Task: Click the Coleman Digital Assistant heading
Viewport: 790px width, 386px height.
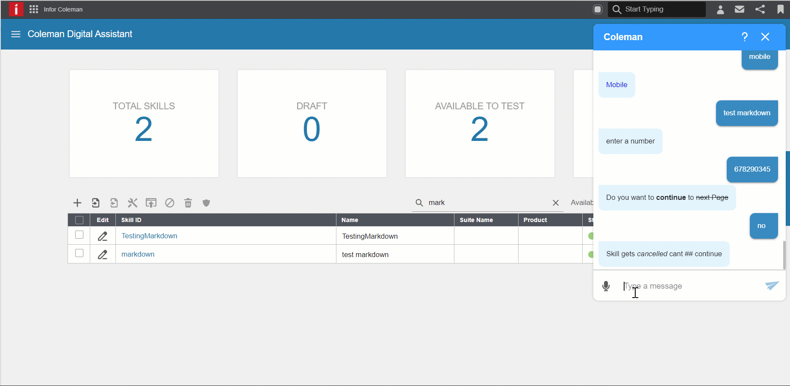Action: pyautogui.click(x=80, y=34)
